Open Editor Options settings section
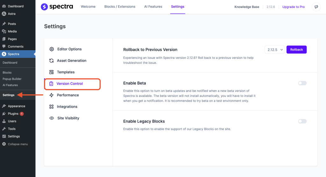 [69, 49]
